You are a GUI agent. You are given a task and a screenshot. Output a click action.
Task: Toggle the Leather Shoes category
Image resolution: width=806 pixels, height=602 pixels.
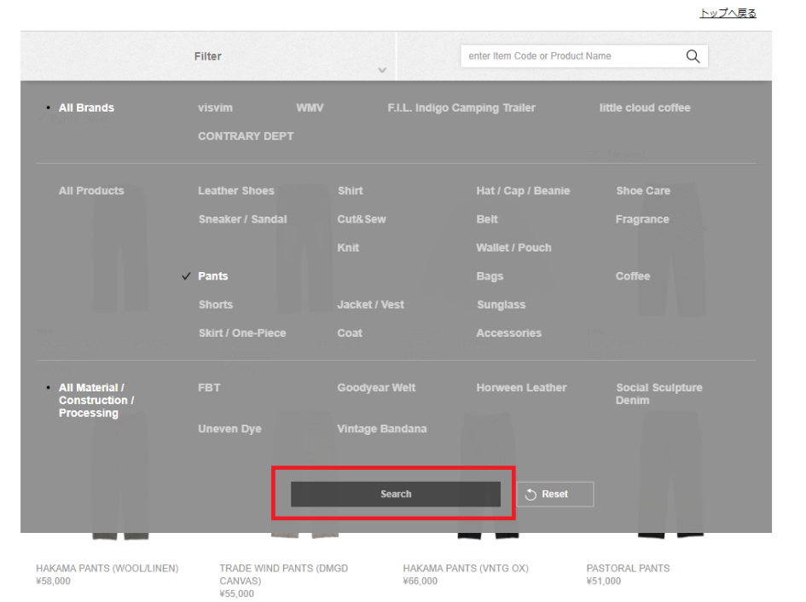pyautogui.click(x=236, y=191)
